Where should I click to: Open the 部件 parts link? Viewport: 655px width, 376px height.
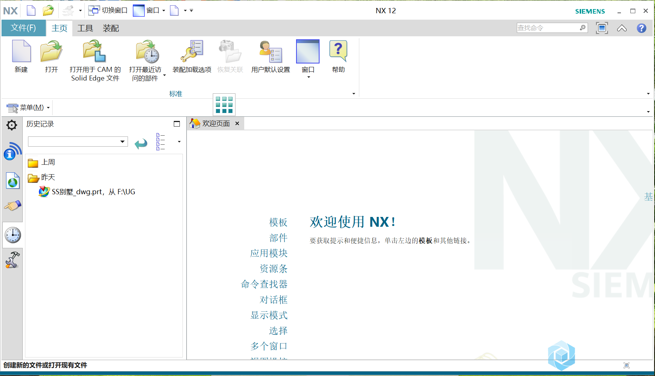278,238
